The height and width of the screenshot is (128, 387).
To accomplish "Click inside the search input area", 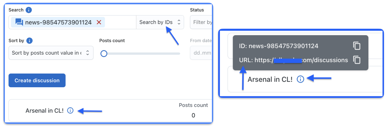I will [x=120, y=22].
